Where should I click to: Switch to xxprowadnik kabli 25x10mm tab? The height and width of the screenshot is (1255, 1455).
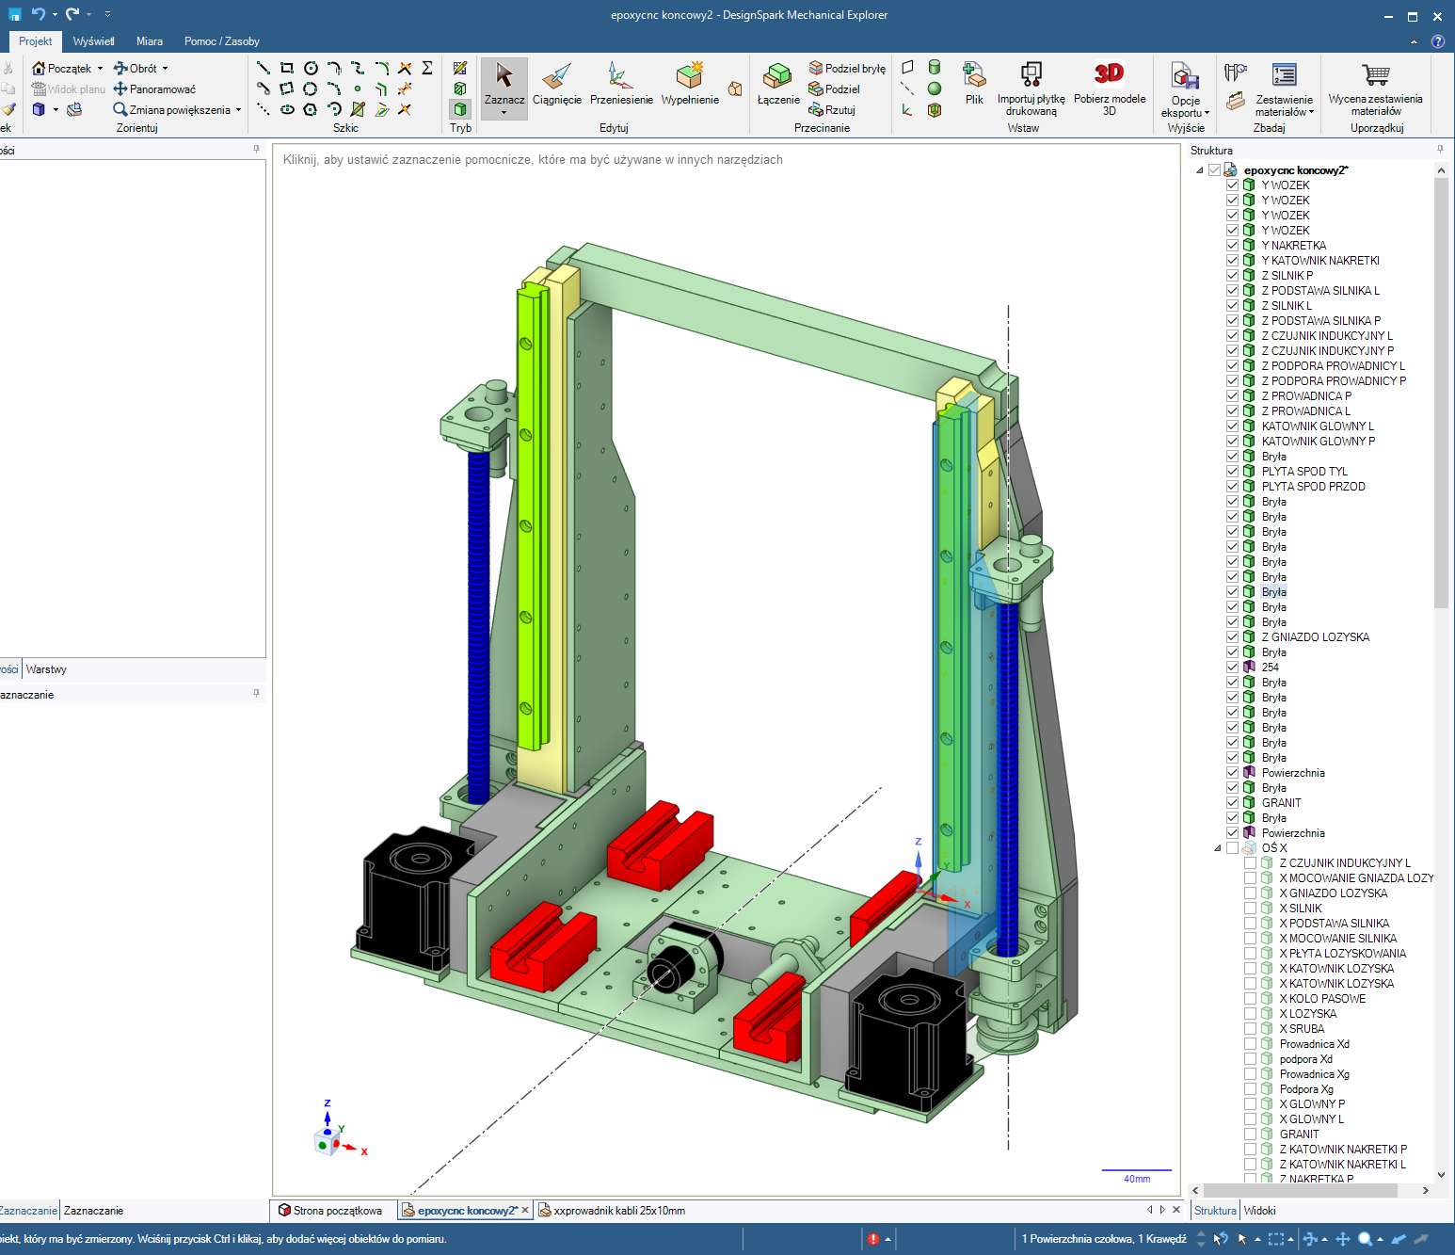coord(612,1211)
